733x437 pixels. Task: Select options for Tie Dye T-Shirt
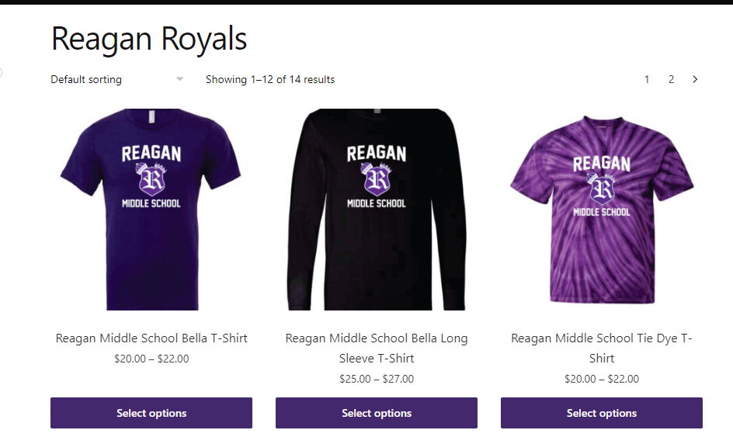[602, 413]
